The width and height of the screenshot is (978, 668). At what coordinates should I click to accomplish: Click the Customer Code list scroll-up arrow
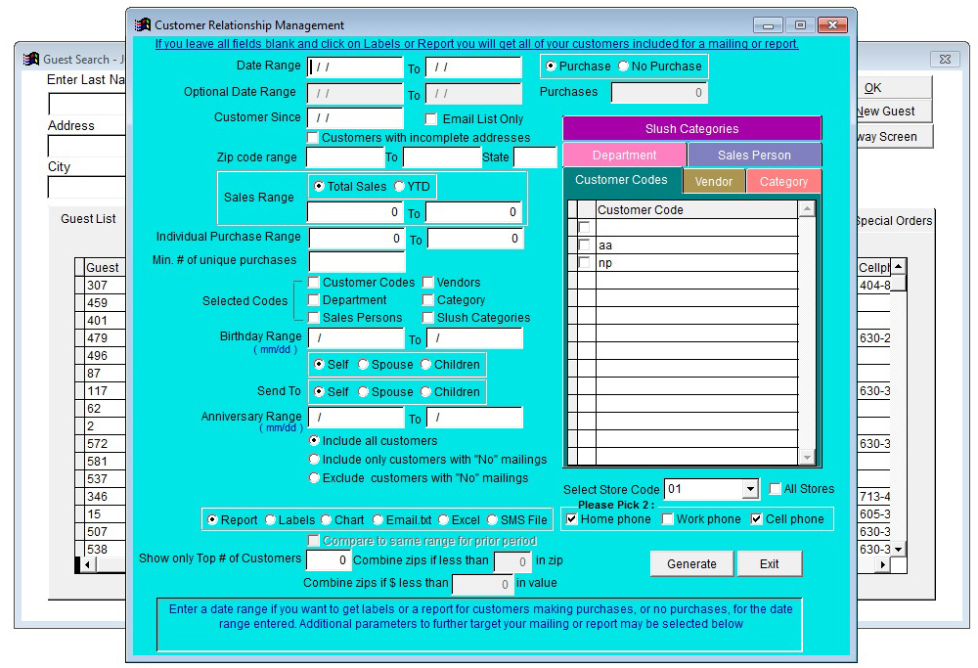(x=807, y=209)
